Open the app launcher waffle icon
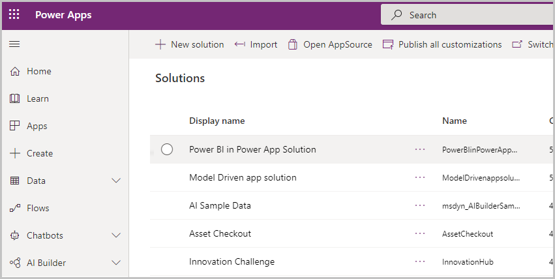This screenshot has height=279, width=555. coord(14,14)
